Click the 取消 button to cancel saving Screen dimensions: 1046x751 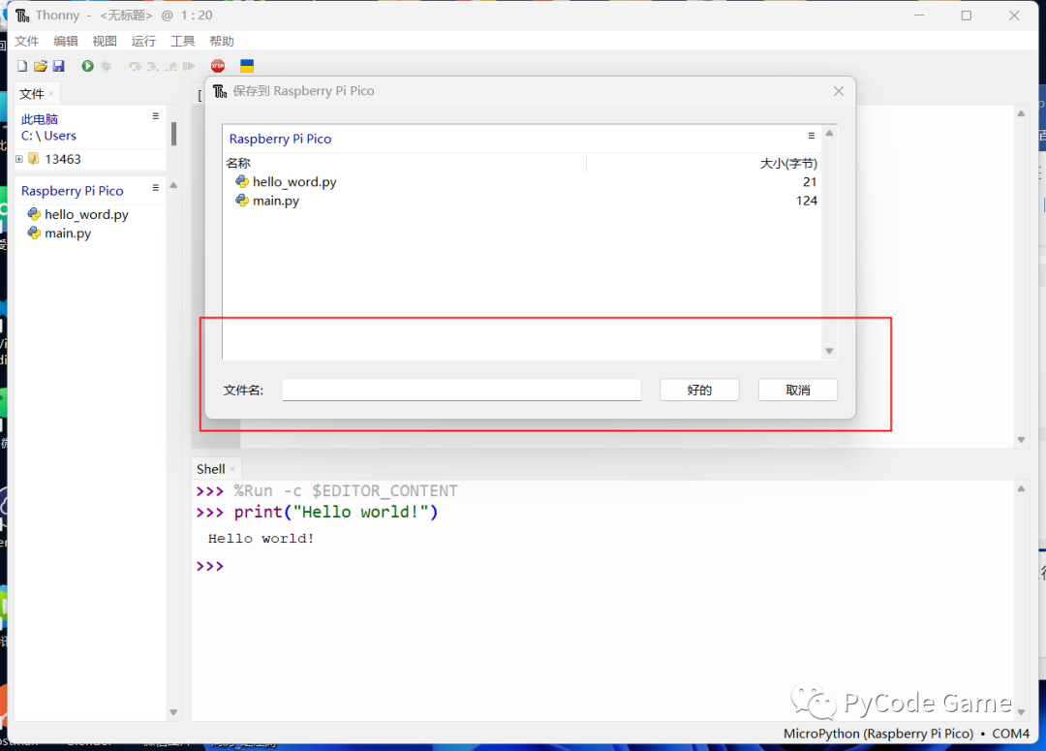tap(797, 390)
